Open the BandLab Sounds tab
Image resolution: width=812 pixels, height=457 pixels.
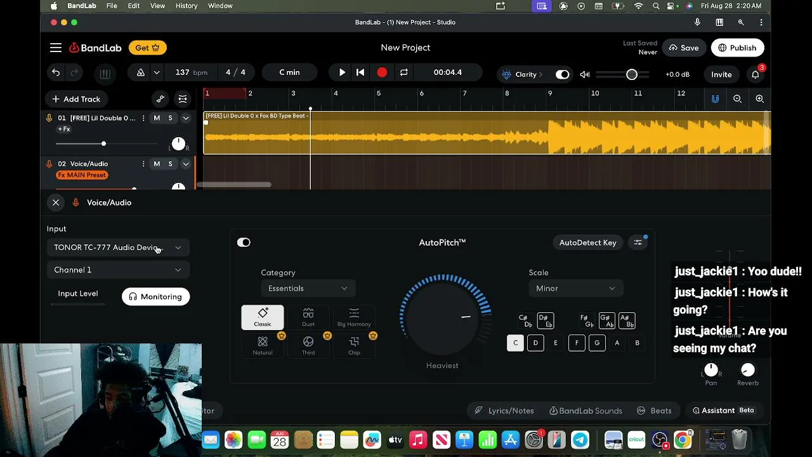(586, 411)
